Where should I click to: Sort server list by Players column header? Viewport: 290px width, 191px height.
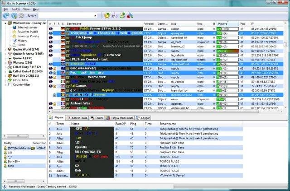click(x=227, y=24)
